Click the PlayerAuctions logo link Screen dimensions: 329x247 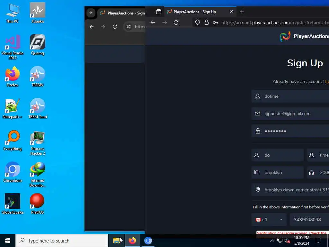click(304, 36)
